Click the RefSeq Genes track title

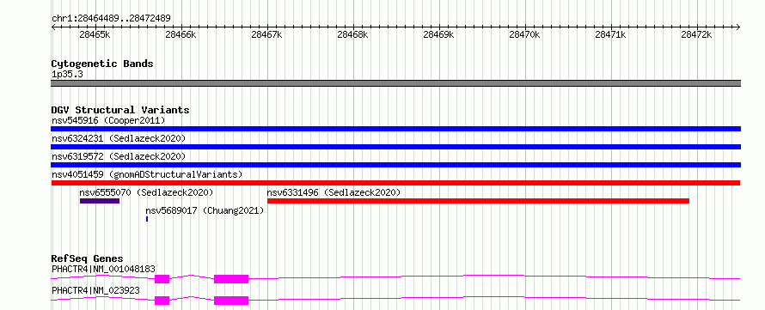(87, 258)
